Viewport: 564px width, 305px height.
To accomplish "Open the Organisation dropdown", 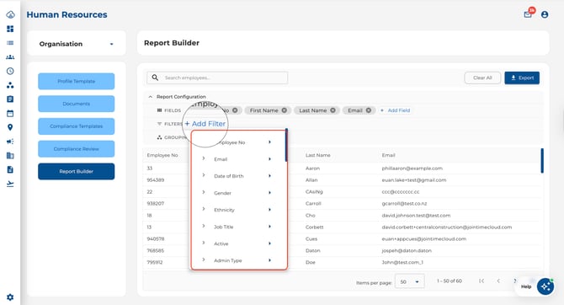I will [x=77, y=44].
